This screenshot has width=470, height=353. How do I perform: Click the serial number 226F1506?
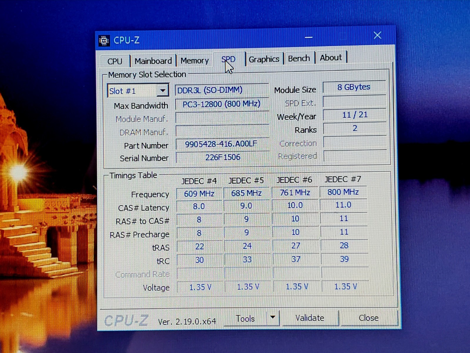tap(222, 157)
